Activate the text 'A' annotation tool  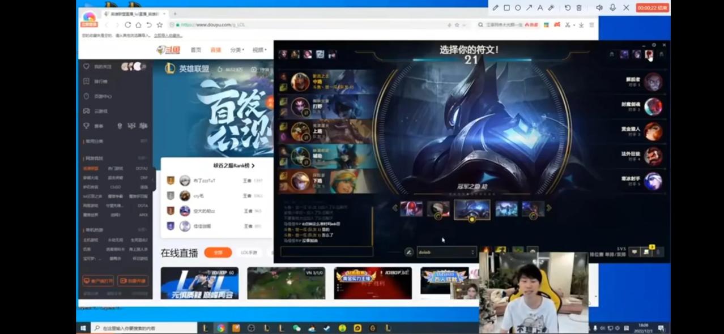(540, 8)
